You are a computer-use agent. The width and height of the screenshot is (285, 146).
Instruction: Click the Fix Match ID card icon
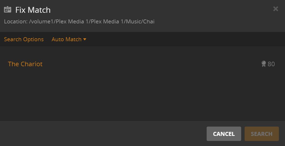[7, 10]
